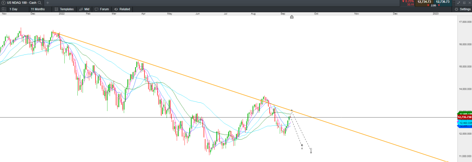Open the Templates menu
472x162 pixels.
(x=64, y=9)
